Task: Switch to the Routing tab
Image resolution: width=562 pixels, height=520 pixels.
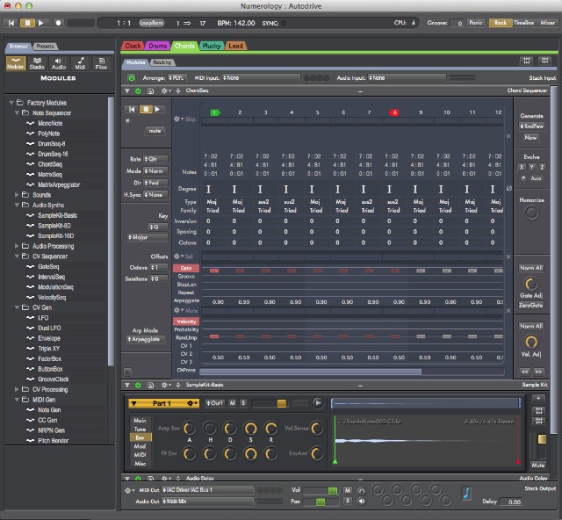Action: (x=162, y=62)
